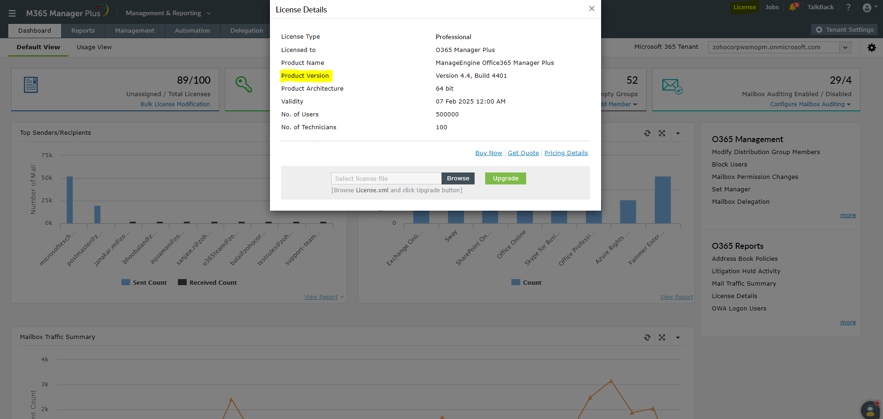Switch to Usage View tab
Image resolution: width=883 pixels, height=419 pixels.
[94, 47]
